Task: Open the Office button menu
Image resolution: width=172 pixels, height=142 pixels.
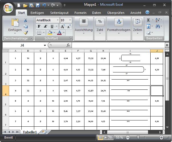Action: pyautogui.click(x=8, y=8)
